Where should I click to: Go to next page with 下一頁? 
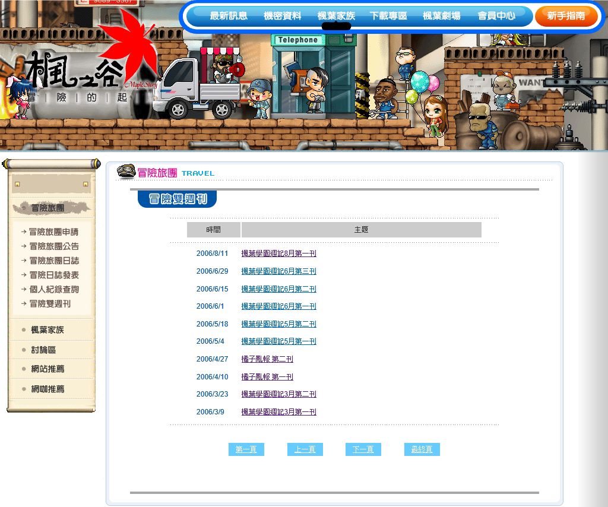363,449
